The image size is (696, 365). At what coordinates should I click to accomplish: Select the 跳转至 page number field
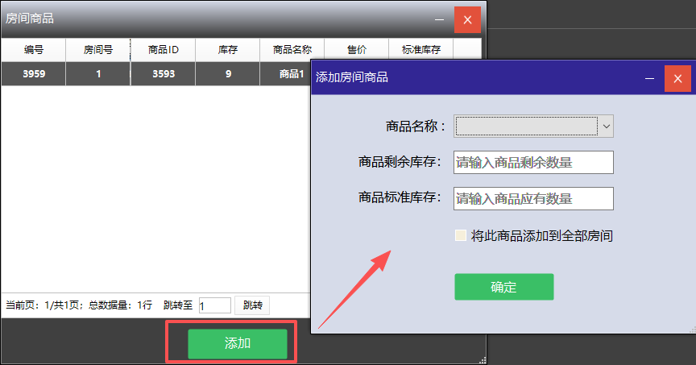(214, 305)
